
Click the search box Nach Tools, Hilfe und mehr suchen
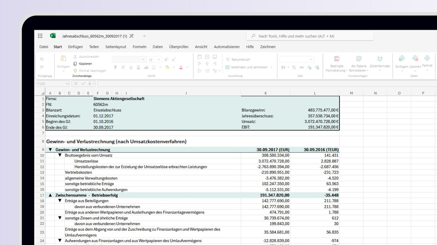tap(310, 36)
